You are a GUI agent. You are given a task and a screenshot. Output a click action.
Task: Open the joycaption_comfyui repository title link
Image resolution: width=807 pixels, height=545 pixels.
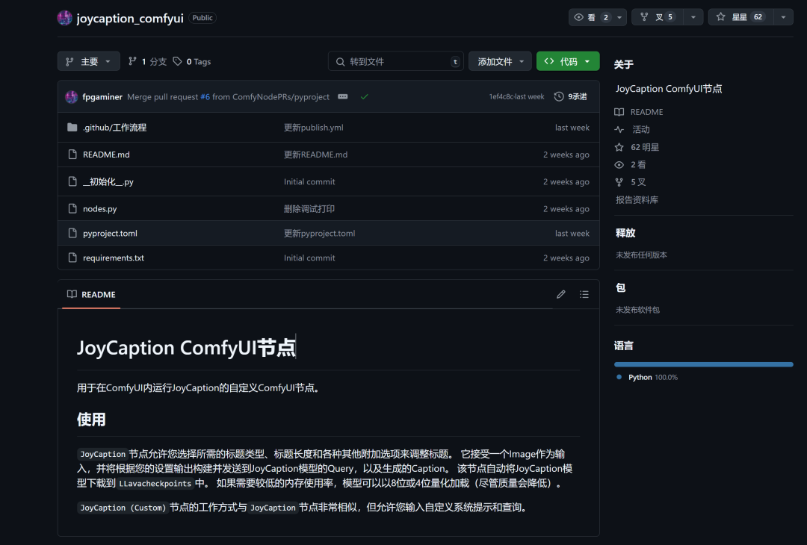[x=130, y=18]
